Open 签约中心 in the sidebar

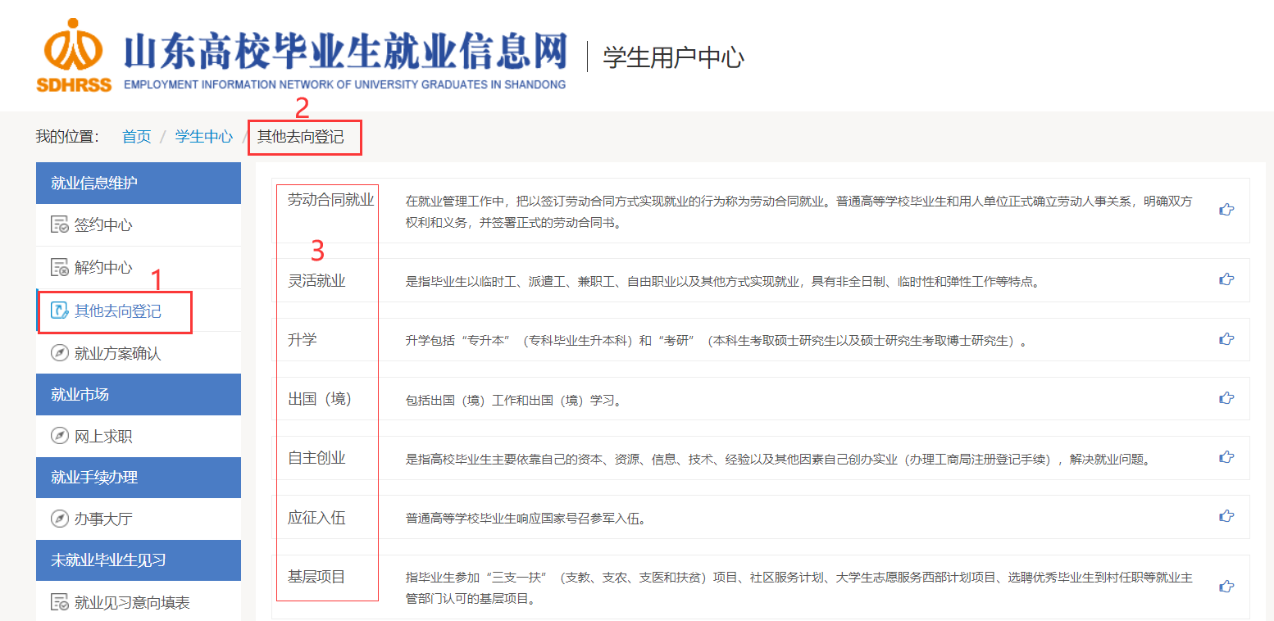[102, 225]
